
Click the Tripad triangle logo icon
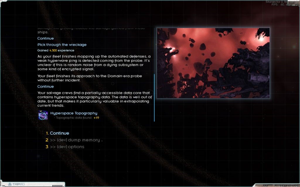click(10, 184)
